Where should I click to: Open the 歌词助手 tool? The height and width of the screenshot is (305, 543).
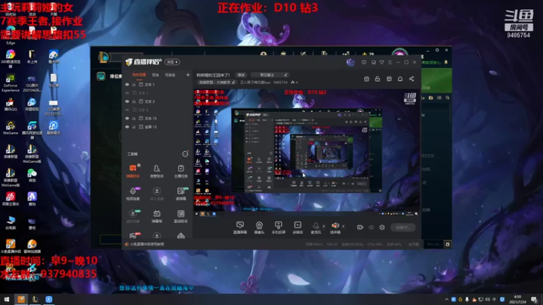click(181, 216)
